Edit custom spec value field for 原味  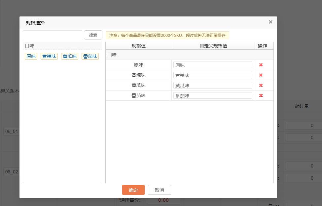pyautogui.click(x=213, y=65)
